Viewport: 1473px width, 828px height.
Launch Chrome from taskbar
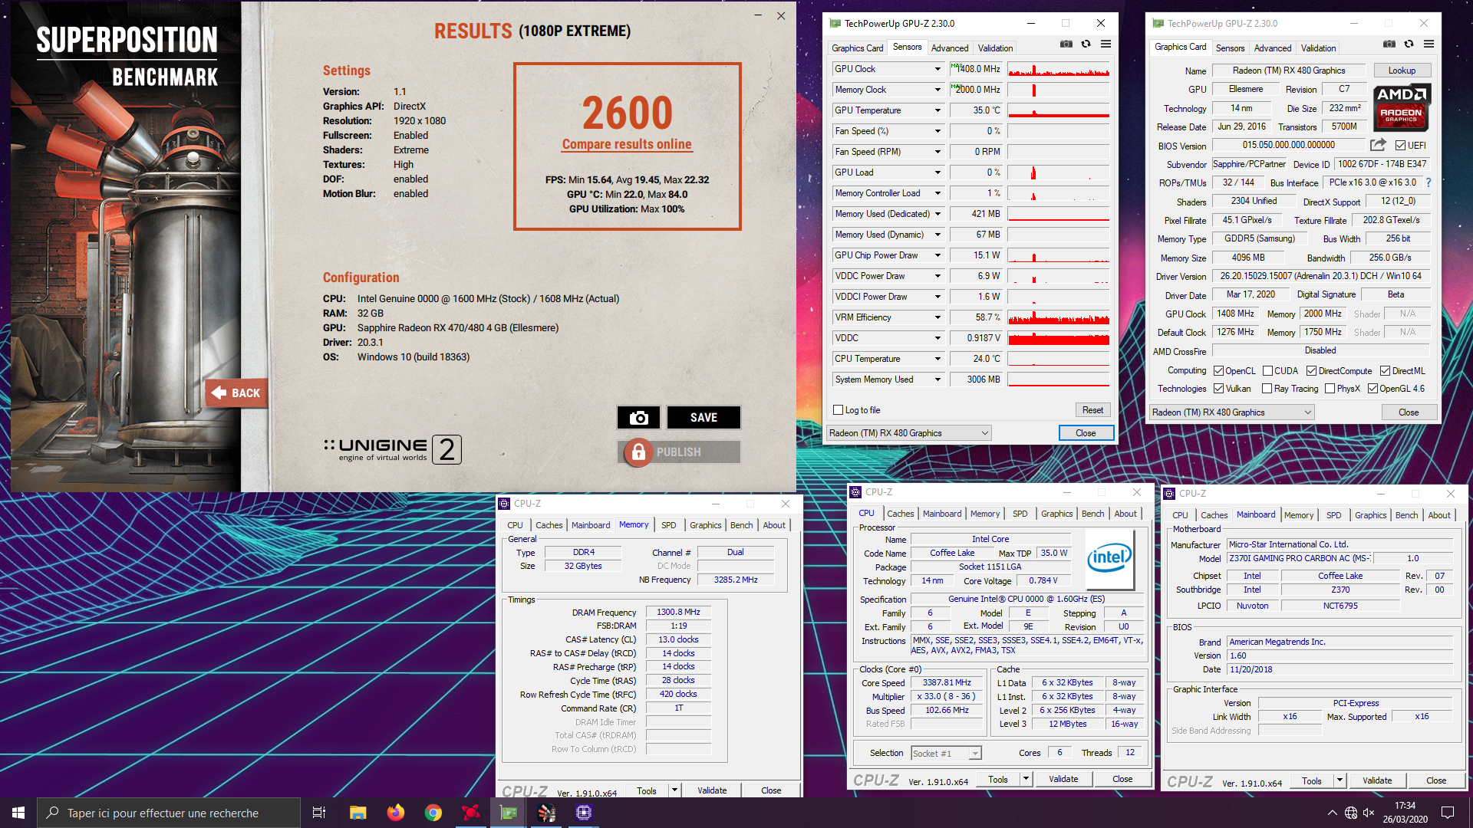(x=433, y=813)
